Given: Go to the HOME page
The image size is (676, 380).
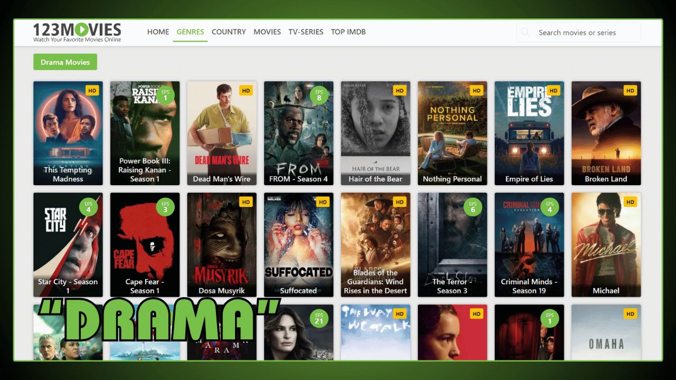Looking at the screenshot, I should click(x=158, y=32).
